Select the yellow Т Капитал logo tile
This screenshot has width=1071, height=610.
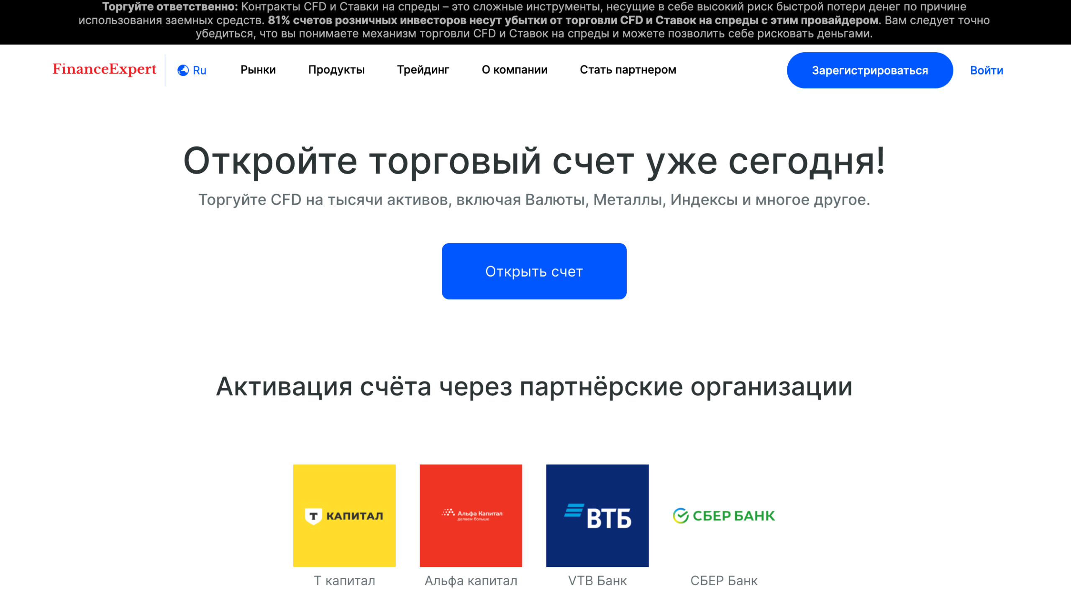point(344,515)
